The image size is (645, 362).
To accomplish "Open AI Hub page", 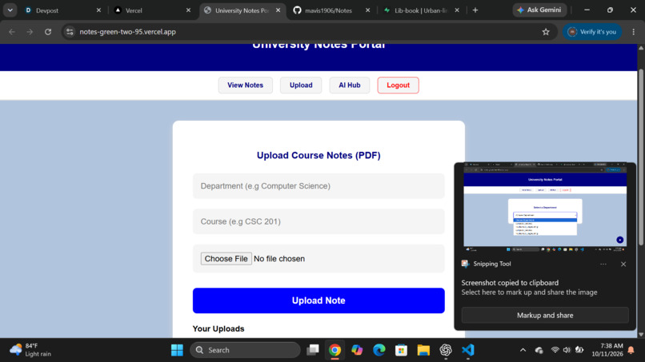I will 349,85.
